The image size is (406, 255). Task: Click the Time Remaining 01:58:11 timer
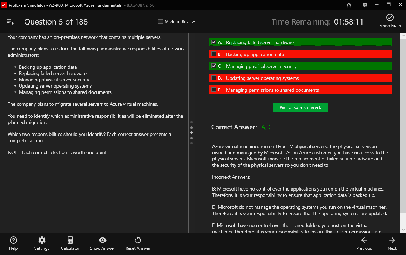tap(317, 22)
